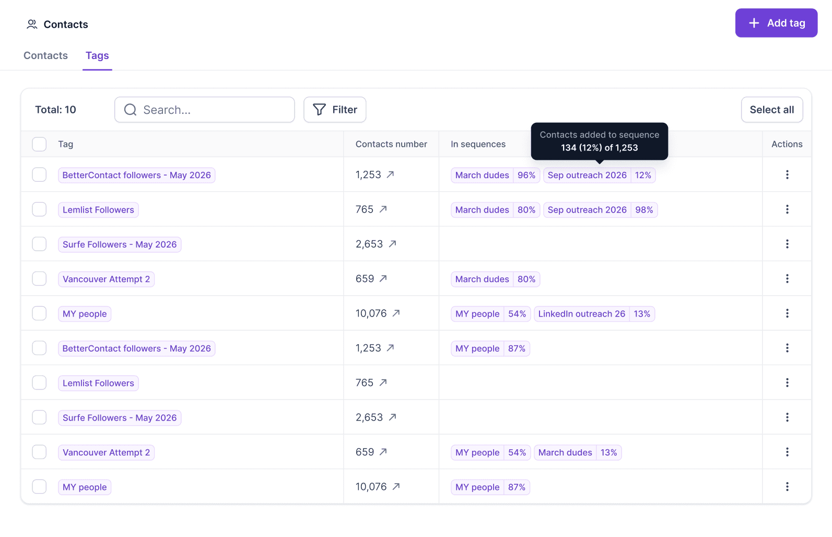Click the Total: 10 label
The height and width of the screenshot is (537, 832).
point(55,110)
